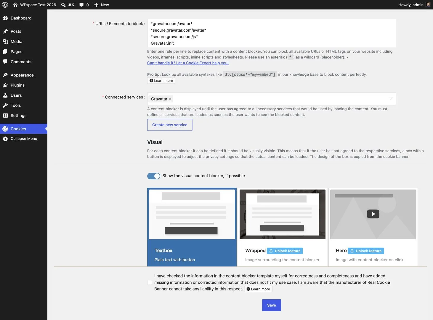Open Pages in the sidebar

pos(24,51)
